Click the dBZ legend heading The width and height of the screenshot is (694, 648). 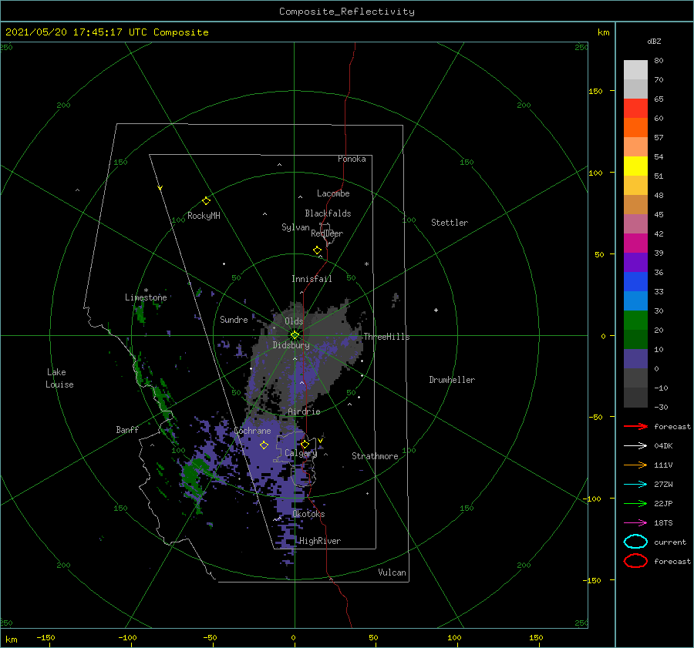click(x=654, y=41)
